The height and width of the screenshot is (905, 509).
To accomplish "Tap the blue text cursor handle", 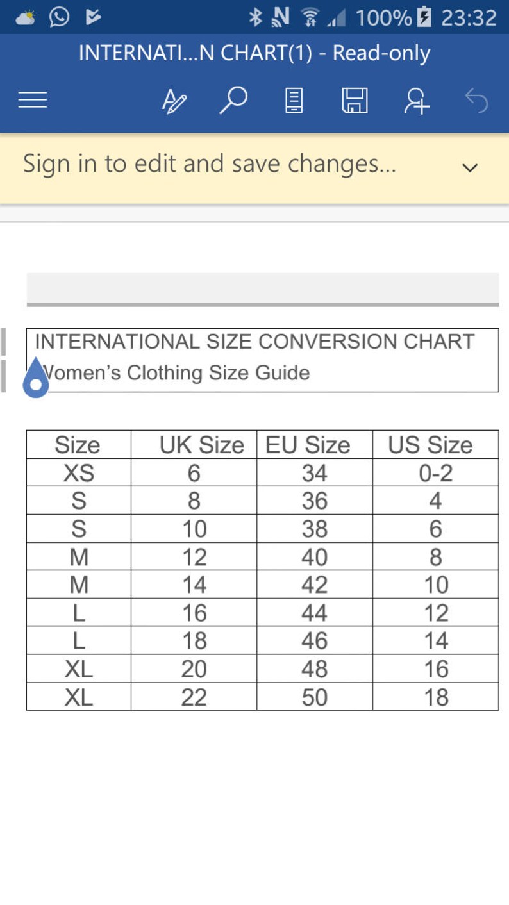I will coord(36,379).
